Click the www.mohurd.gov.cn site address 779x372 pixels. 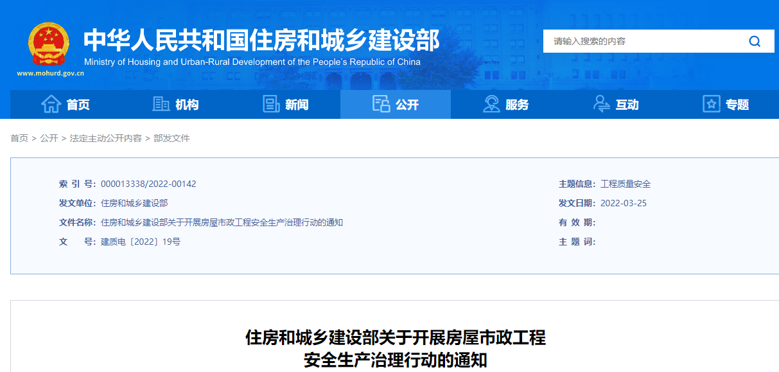tap(50, 73)
